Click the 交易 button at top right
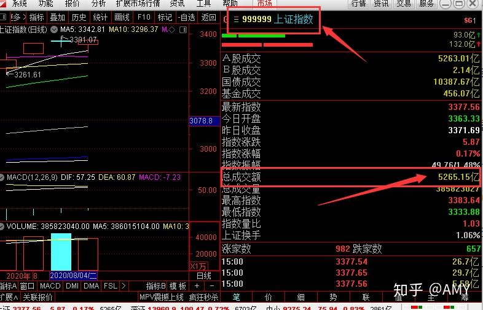 [404, 4]
